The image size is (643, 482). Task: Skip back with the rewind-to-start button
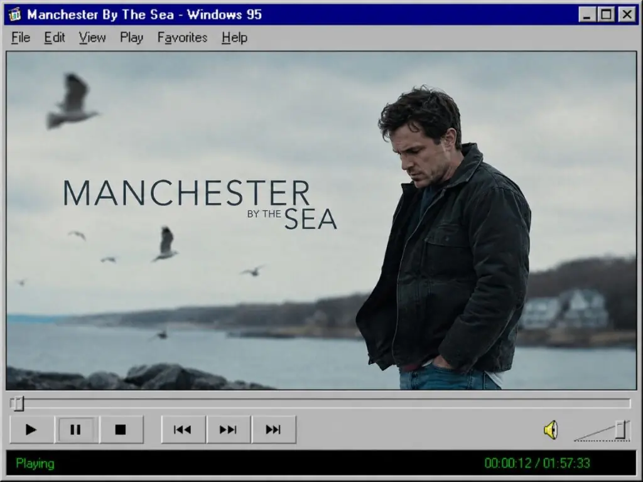[x=183, y=429]
